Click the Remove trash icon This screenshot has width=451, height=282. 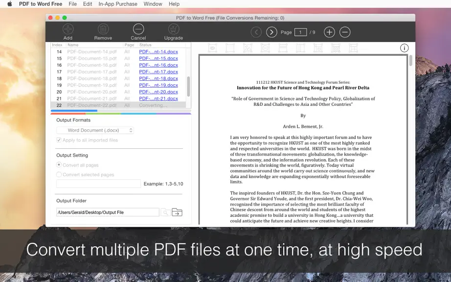tap(103, 29)
